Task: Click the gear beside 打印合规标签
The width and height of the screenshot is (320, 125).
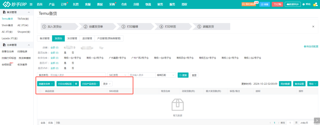Action: click(x=76, y=84)
